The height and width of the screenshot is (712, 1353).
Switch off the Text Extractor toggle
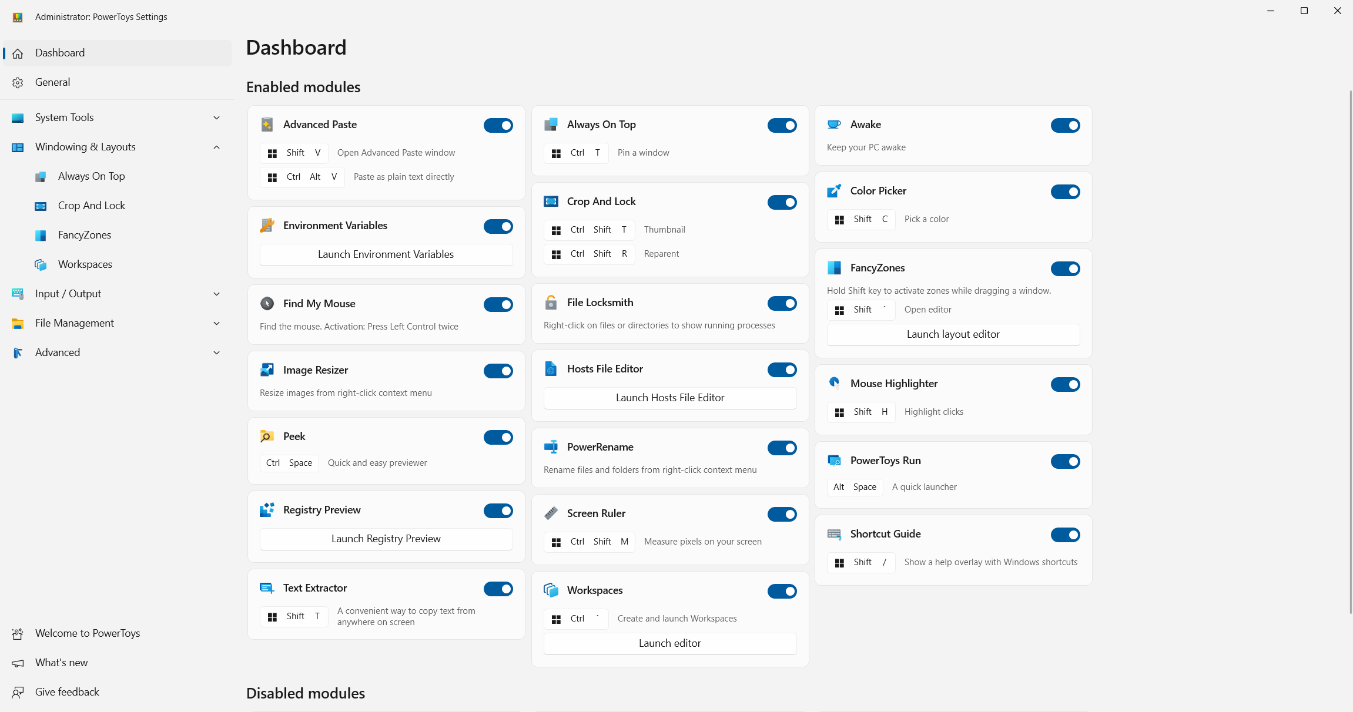click(x=498, y=589)
